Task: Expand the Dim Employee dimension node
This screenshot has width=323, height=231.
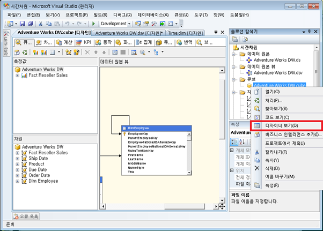Action: pos(18,181)
